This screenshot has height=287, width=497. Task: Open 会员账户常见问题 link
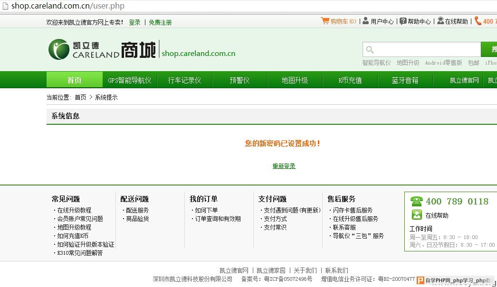80,219
